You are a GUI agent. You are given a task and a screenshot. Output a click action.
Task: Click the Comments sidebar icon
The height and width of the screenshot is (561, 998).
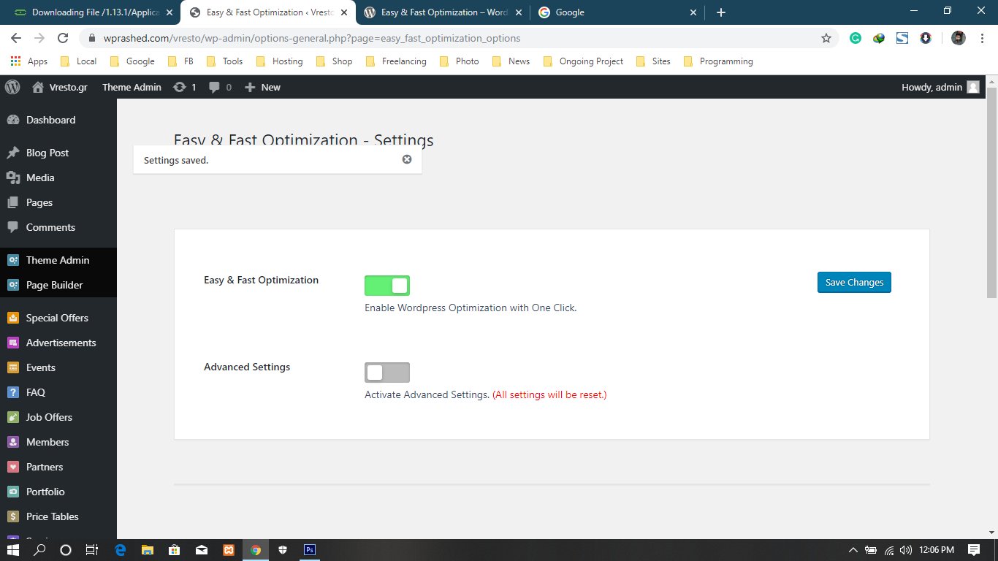(13, 227)
